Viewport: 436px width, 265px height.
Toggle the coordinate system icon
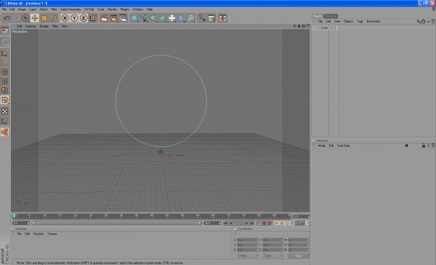(x=93, y=18)
